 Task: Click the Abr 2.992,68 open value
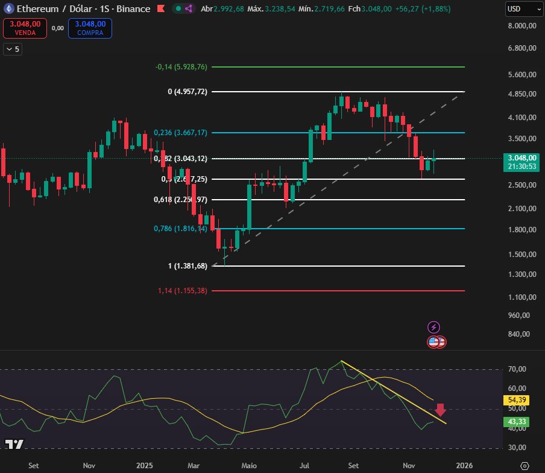coord(222,8)
